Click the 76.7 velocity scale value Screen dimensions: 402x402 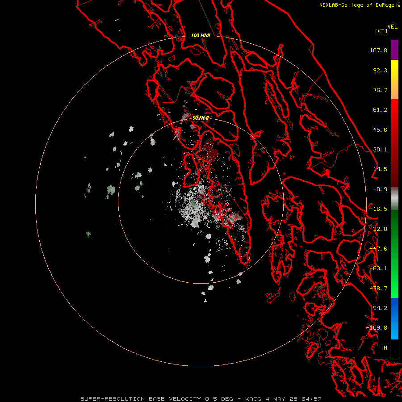tap(380, 90)
